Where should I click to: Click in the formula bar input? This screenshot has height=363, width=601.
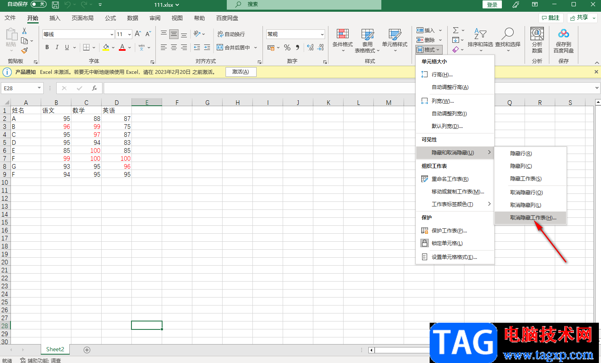tap(349, 88)
